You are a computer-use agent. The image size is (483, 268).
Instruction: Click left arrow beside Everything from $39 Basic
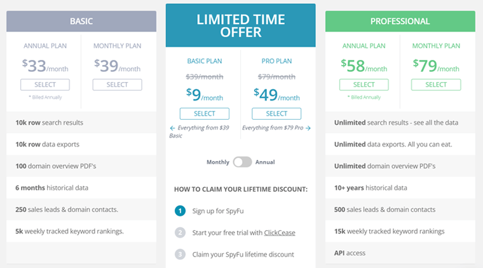(172, 128)
